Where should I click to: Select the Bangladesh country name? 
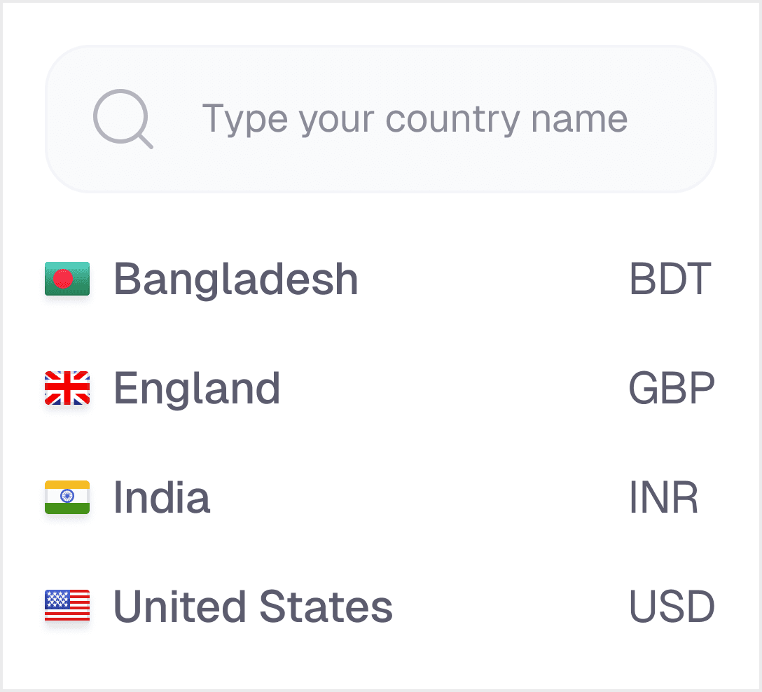tap(236, 279)
